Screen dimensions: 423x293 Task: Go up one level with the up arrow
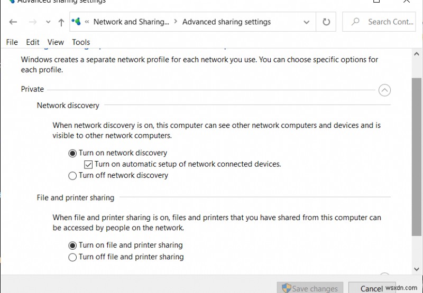[61, 22]
